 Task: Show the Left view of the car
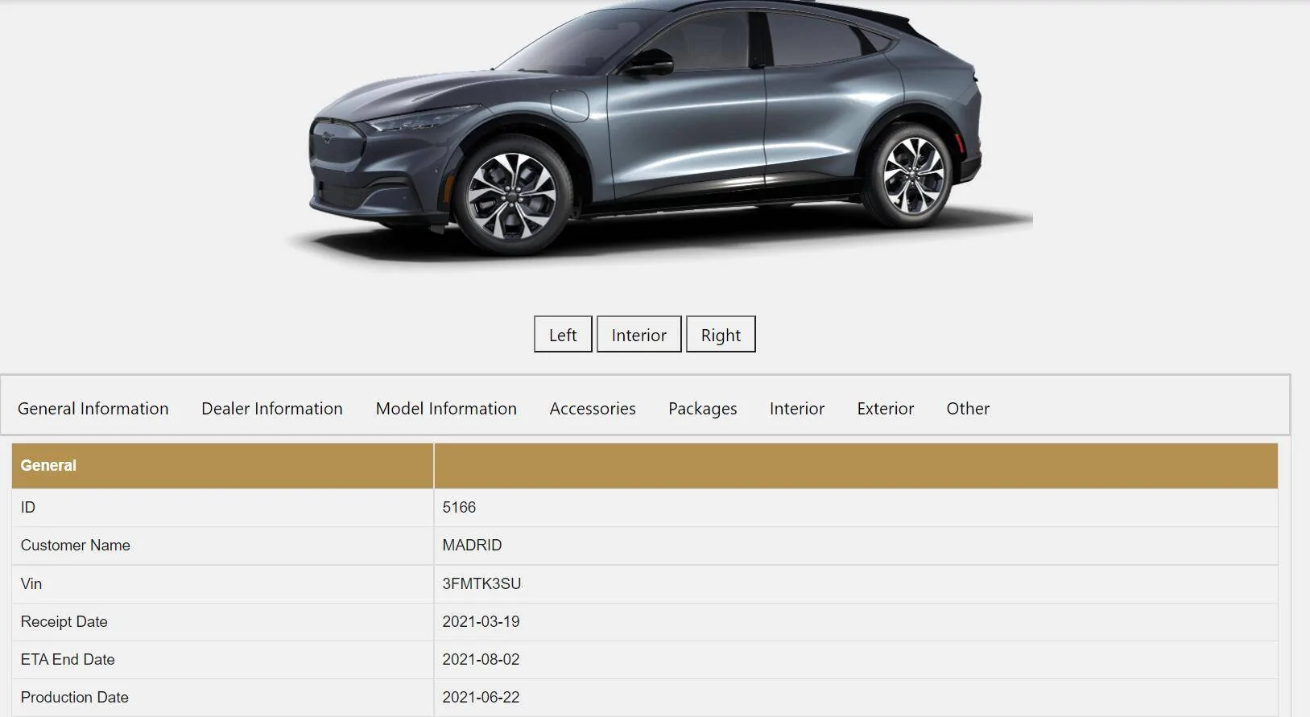(563, 334)
